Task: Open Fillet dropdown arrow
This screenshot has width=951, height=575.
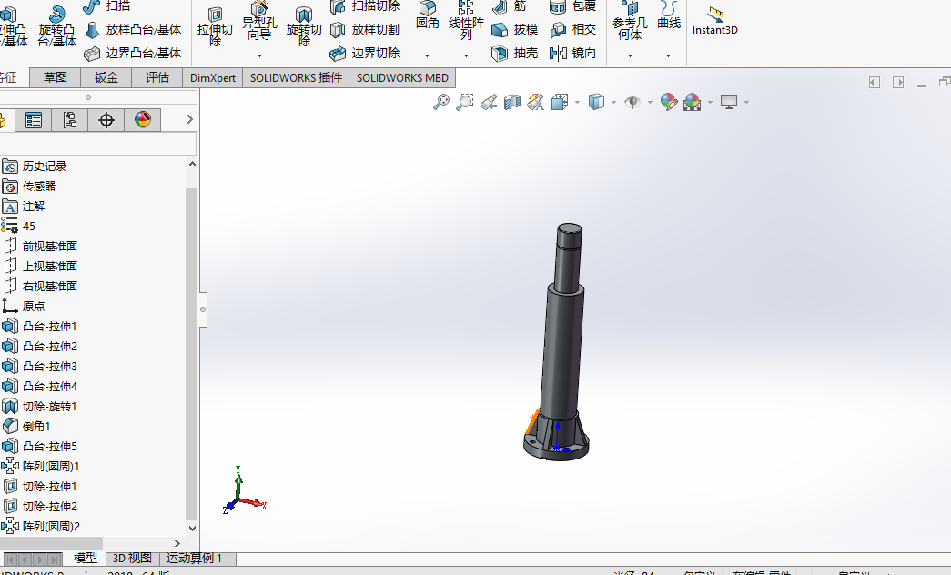Action: point(428,55)
